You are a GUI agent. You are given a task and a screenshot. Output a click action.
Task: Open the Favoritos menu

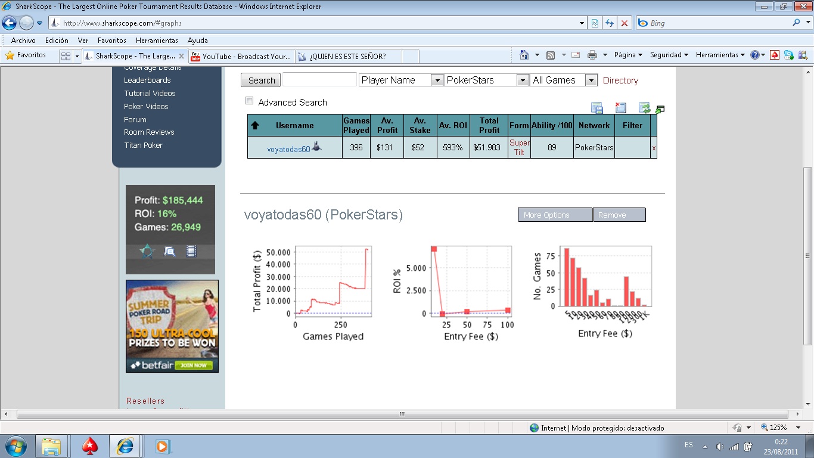click(x=112, y=41)
